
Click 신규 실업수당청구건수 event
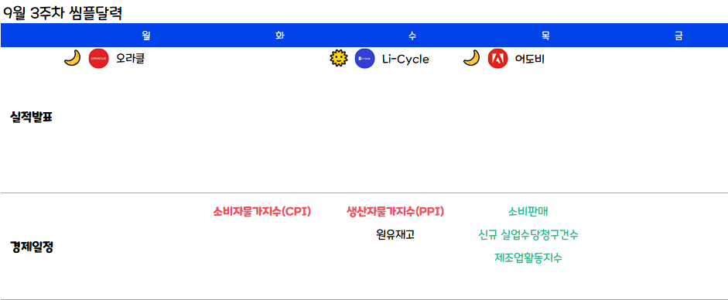(x=528, y=234)
